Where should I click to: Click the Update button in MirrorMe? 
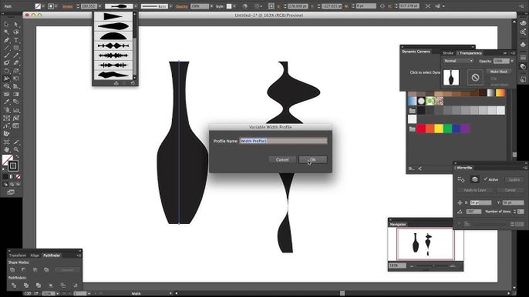tap(514, 179)
